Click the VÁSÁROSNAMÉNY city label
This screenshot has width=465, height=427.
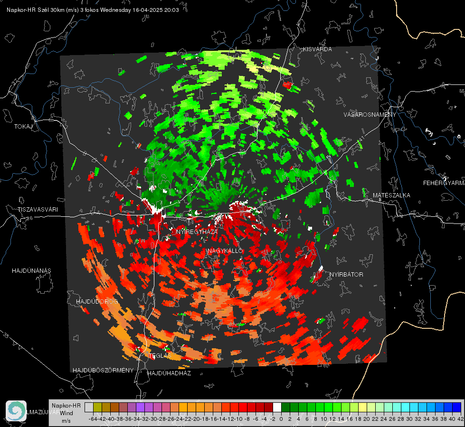[370, 115]
